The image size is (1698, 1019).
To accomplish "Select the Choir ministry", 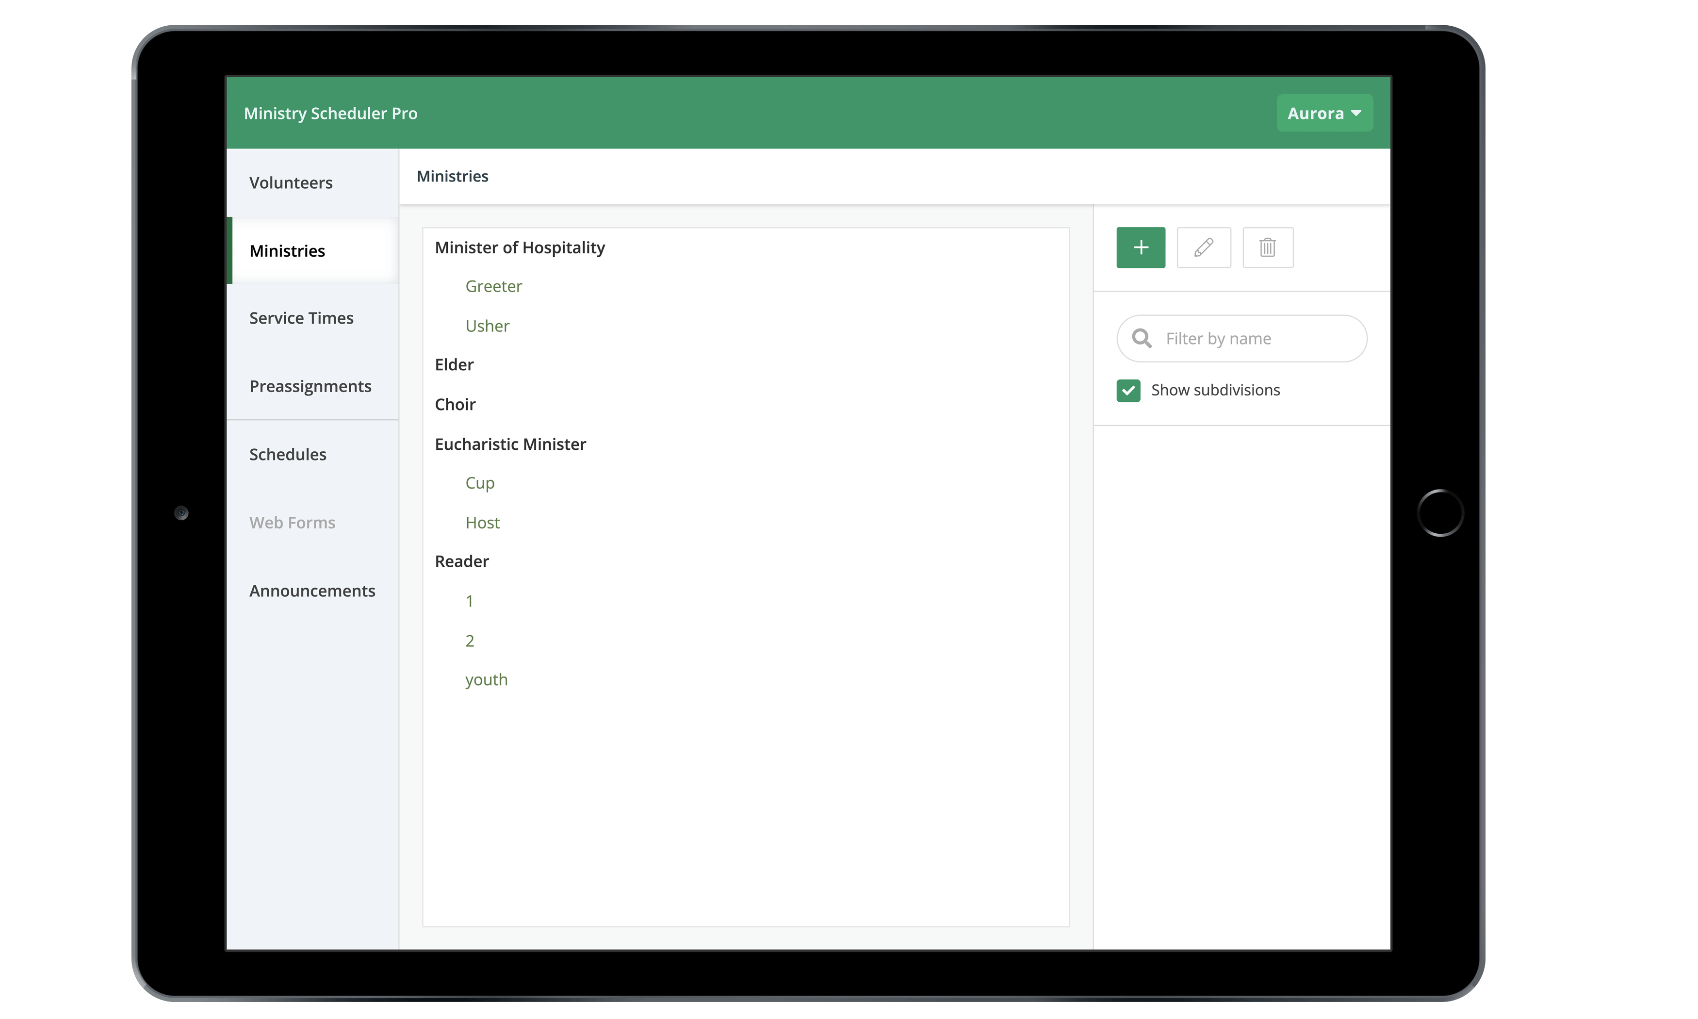I will click(455, 404).
